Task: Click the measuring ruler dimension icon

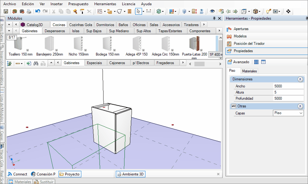Action: [149, 11]
